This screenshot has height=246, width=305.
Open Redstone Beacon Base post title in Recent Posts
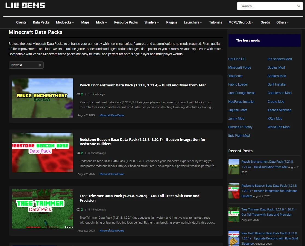[x=269, y=191]
